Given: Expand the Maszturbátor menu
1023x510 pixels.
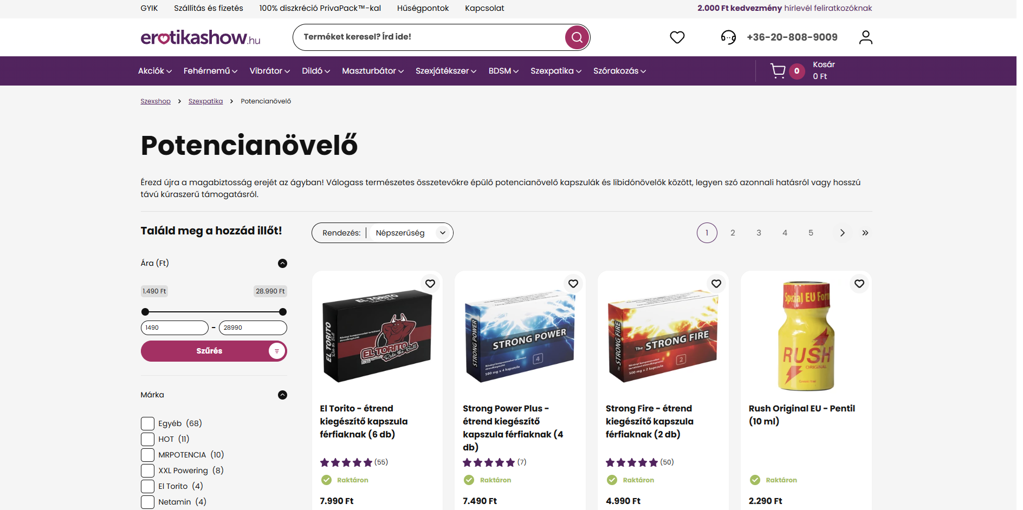Looking at the screenshot, I should click(x=373, y=71).
